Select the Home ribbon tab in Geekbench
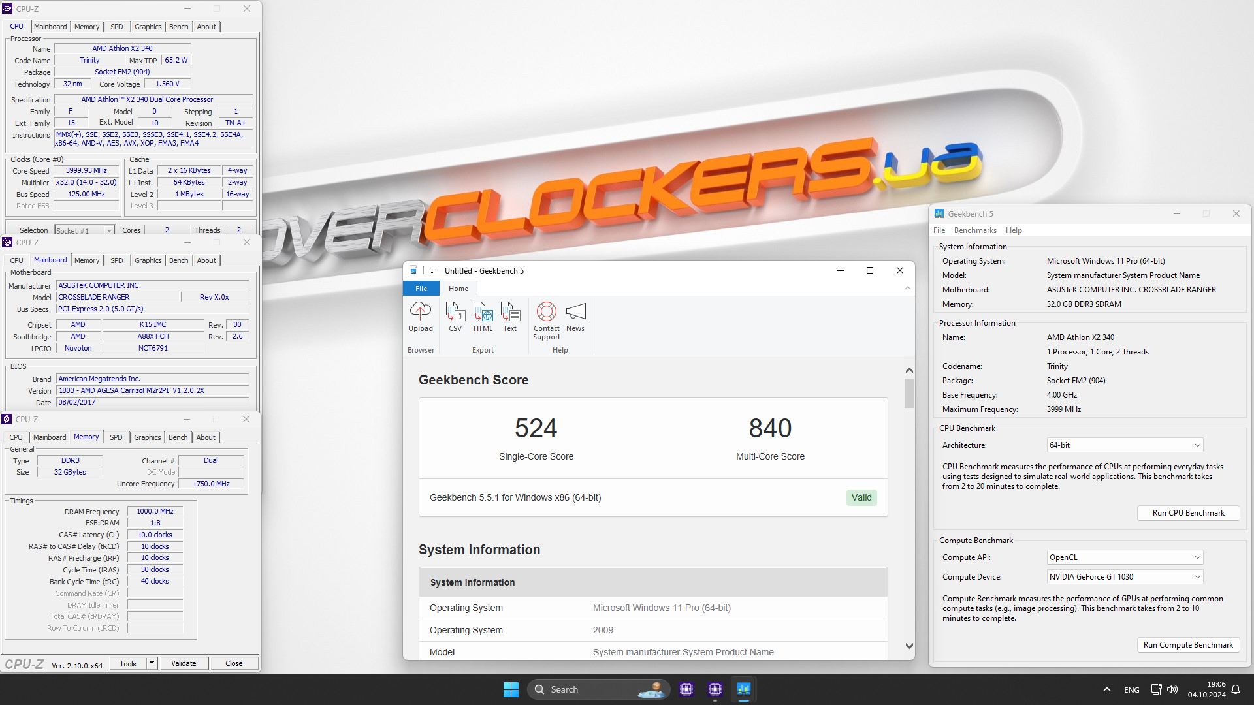This screenshot has height=705, width=1254. click(x=458, y=289)
